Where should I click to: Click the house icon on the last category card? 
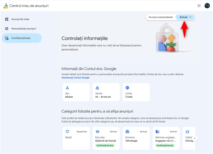click(187, 132)
